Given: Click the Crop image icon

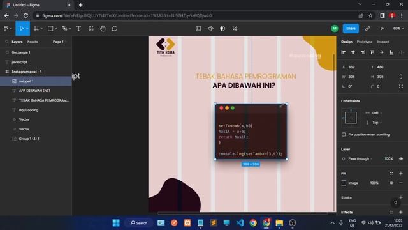Looking at the screenshot, I should (x=235, y=28).
